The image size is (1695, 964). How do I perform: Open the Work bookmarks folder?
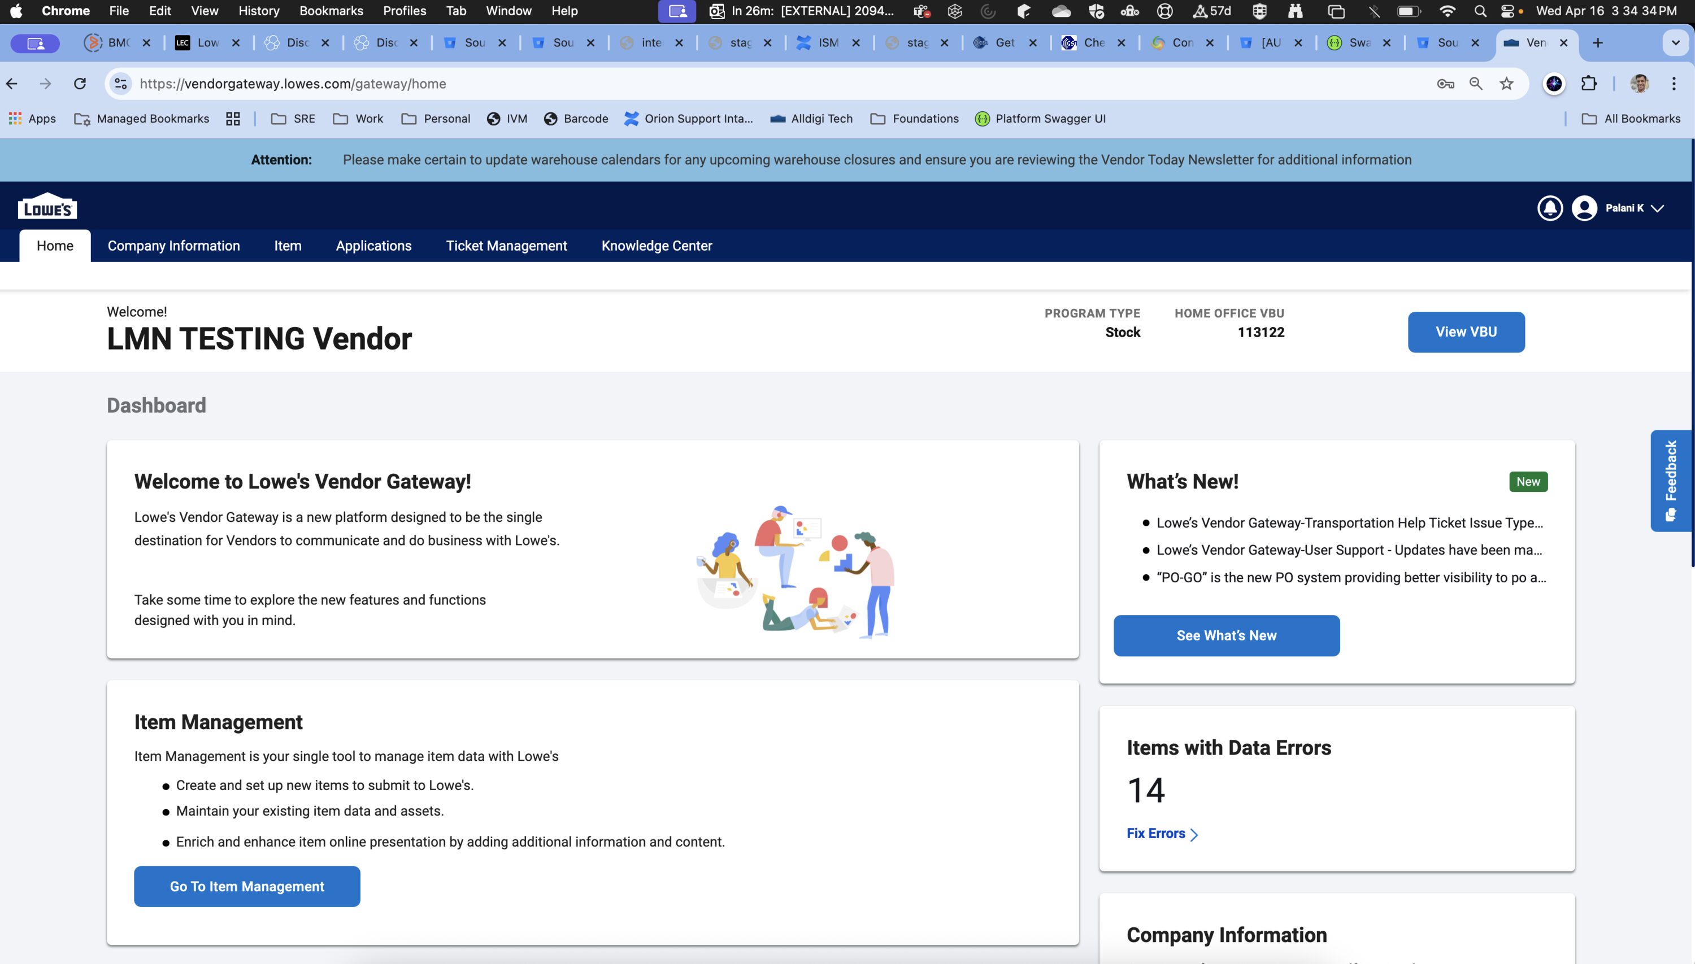358,119
